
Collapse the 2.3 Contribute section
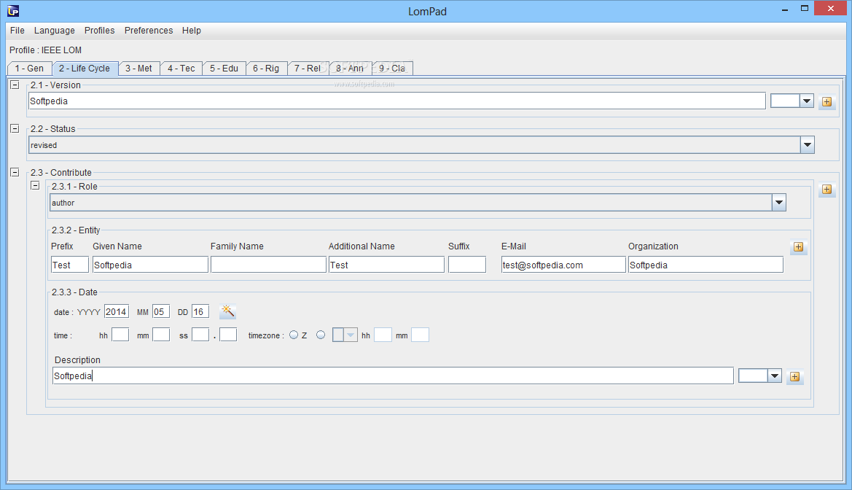coord(15,172)
